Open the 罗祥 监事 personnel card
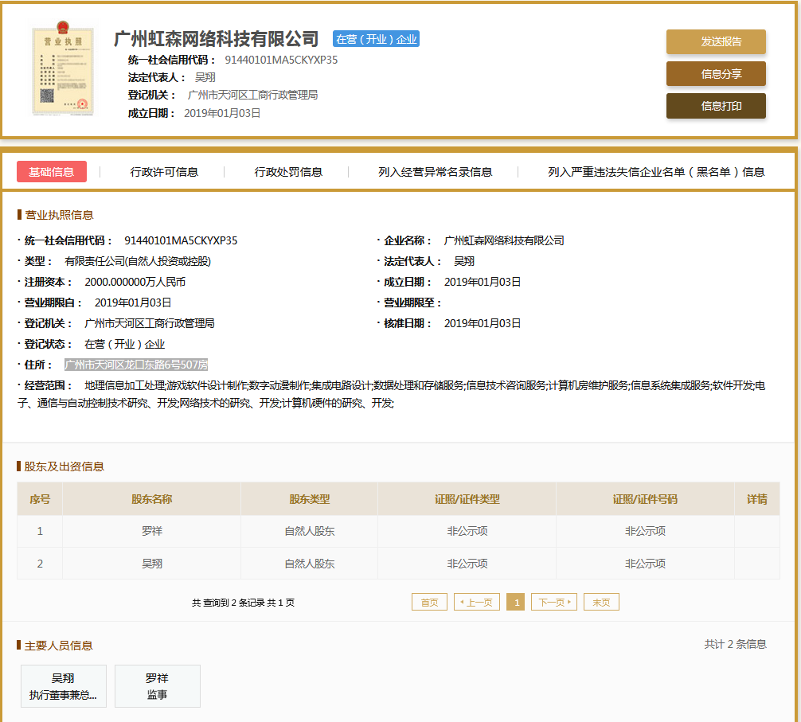 (157, 686)
